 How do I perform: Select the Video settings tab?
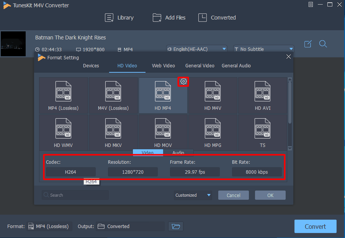[x=148, y=152]
